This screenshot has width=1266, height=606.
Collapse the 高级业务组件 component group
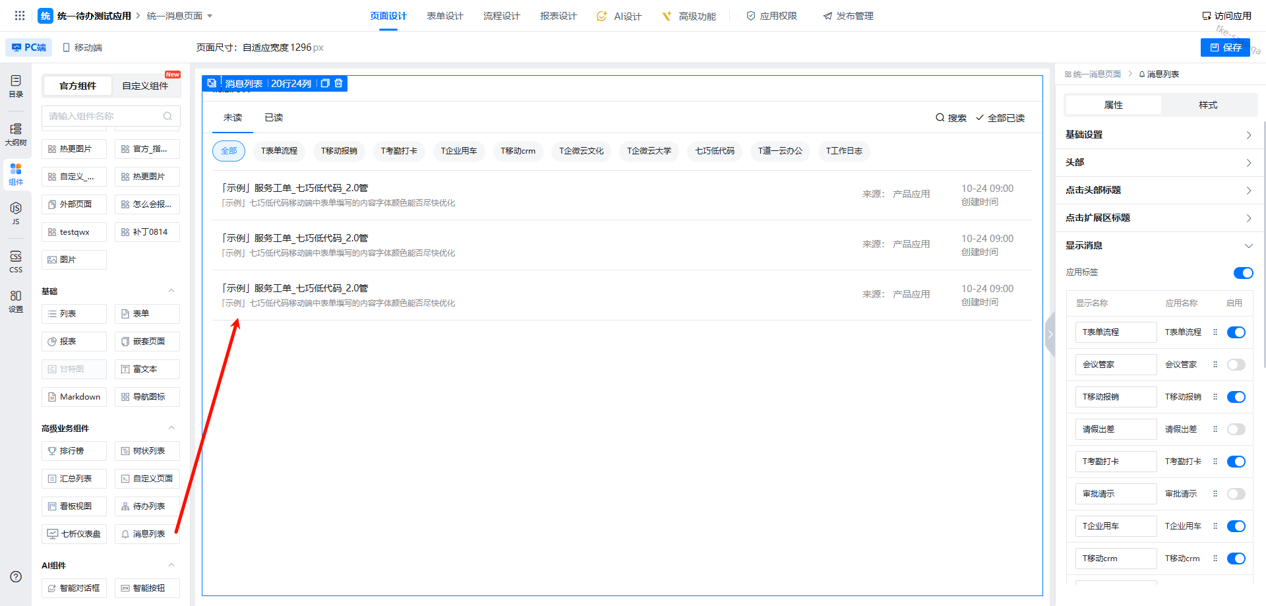[x=171, y=428]
